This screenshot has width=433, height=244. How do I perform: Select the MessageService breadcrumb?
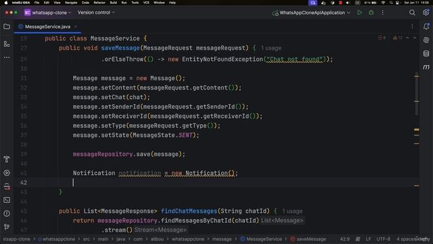pos(261,239)
